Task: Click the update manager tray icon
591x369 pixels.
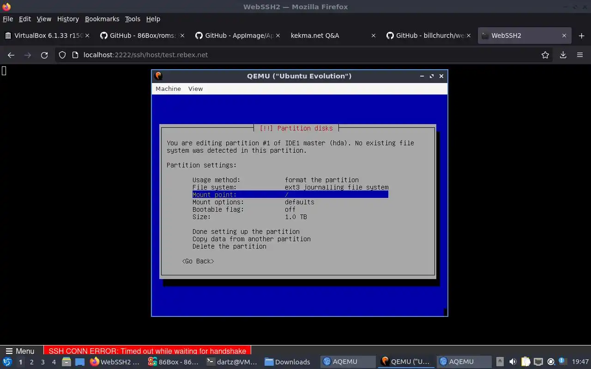Action: 550,362
